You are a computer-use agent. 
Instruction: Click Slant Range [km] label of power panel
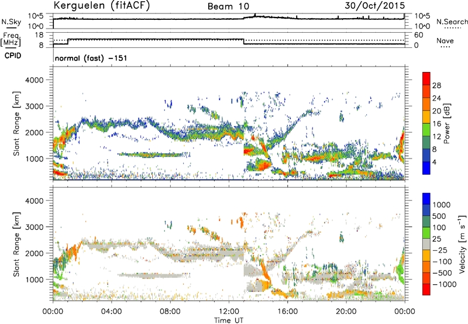[16, 123]
